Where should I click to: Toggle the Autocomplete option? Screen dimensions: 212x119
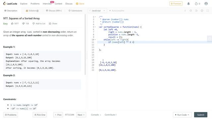(117, 11)
